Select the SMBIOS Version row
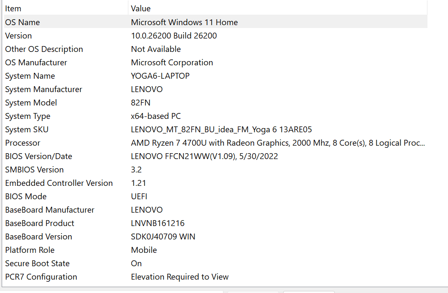The width and height of the screenshot is (448, 293). [34, 170]
